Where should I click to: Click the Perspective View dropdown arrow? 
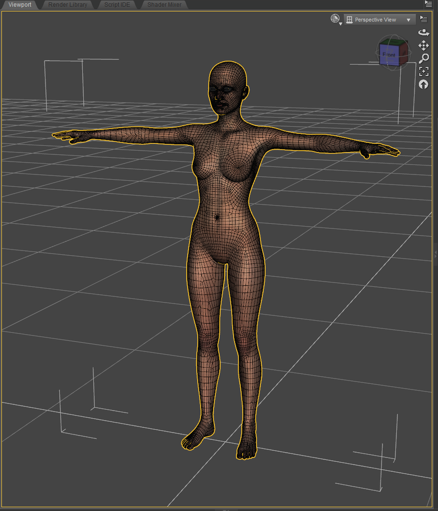click(408, 20)
